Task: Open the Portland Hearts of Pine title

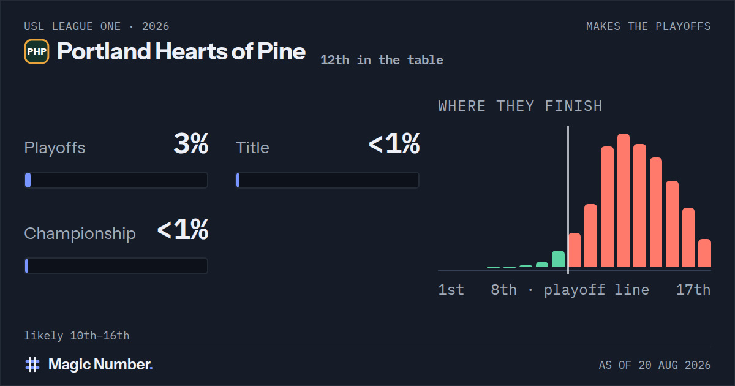Action: 181,51
